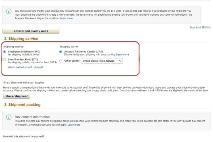
Task: Select the Small parcel delivery (SPD) option
Action: click(x=4, y=52)
